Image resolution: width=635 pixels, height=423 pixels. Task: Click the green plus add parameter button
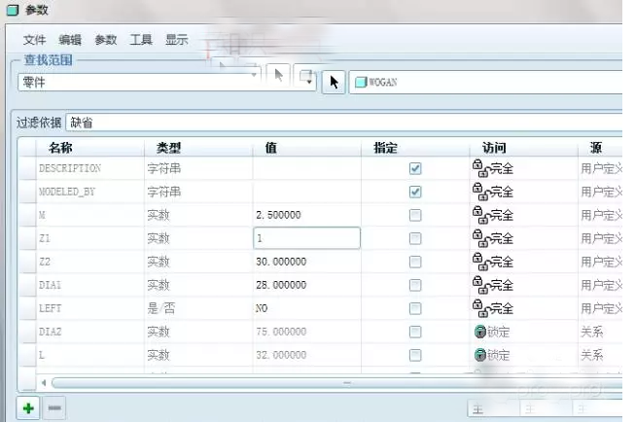(x=28, y=408)
